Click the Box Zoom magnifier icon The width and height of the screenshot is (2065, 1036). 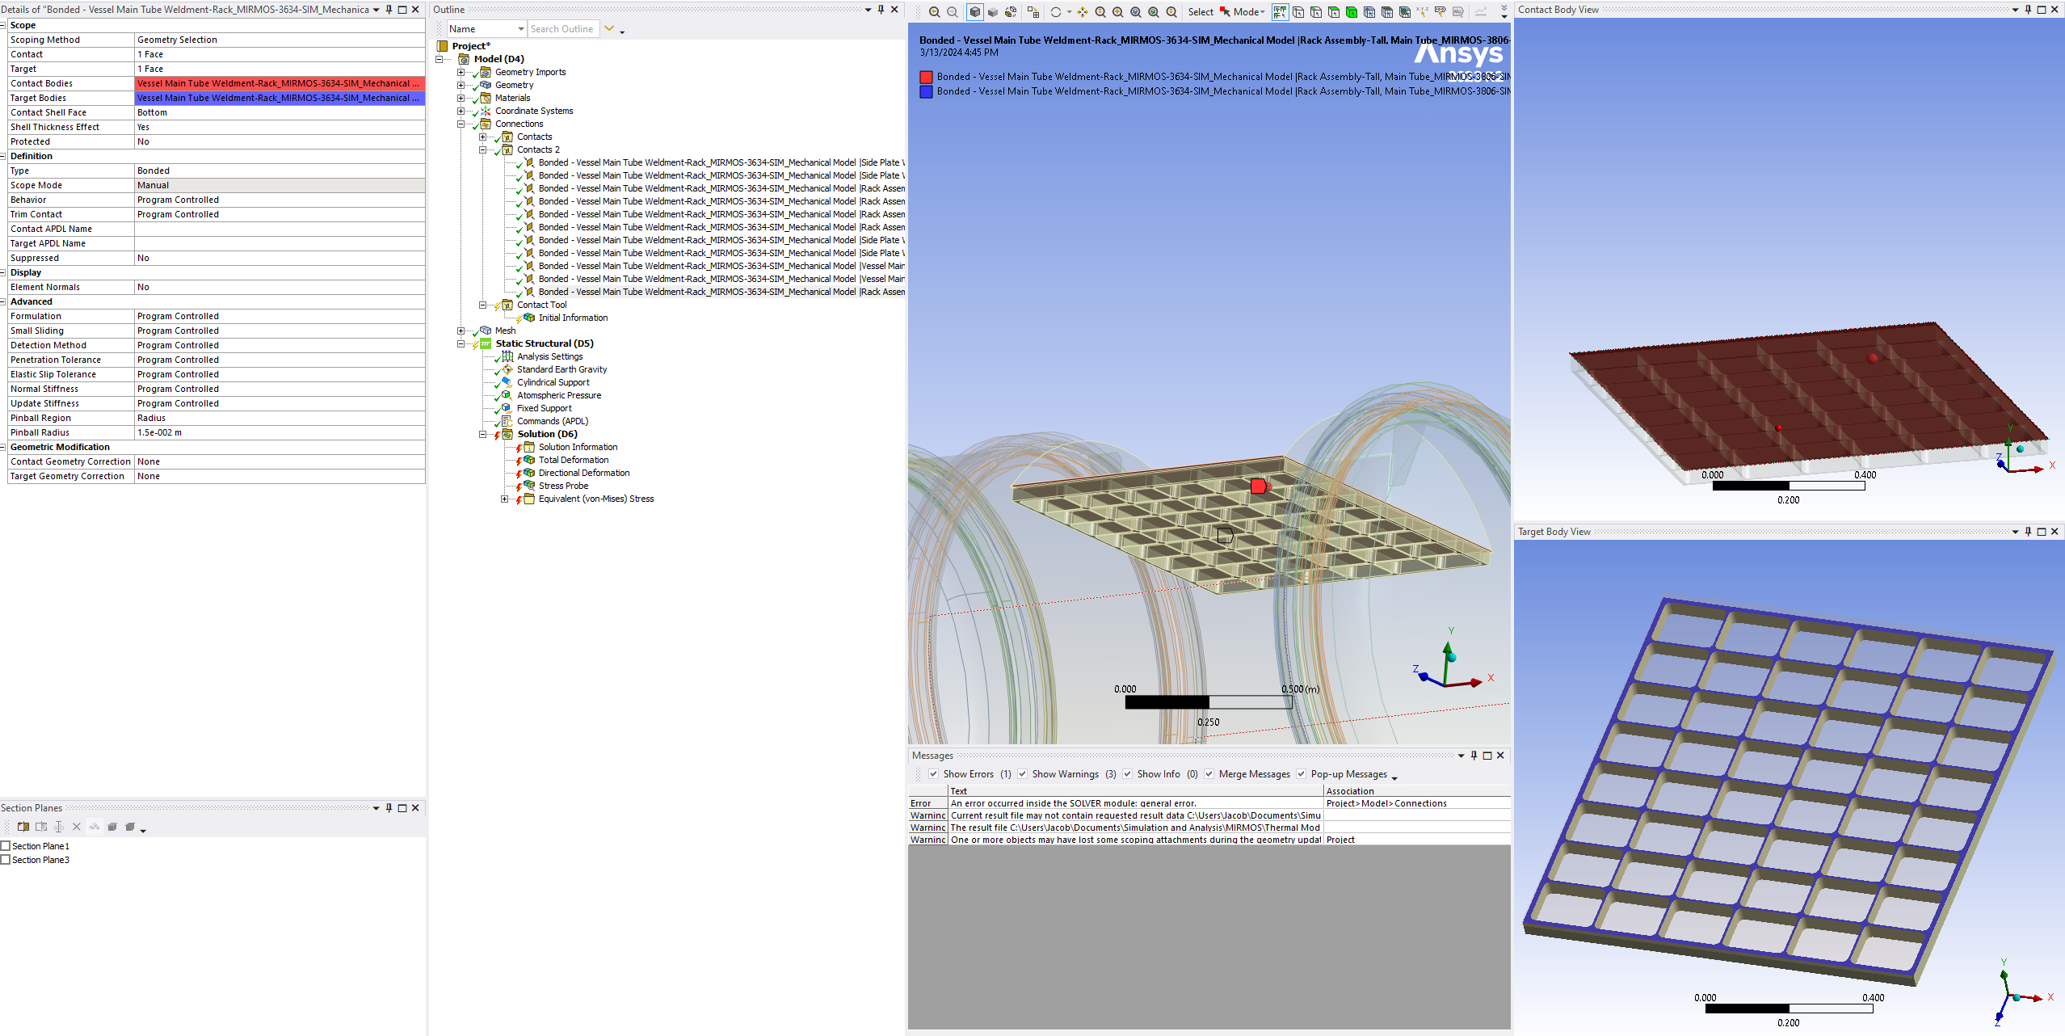[1118, 12]
